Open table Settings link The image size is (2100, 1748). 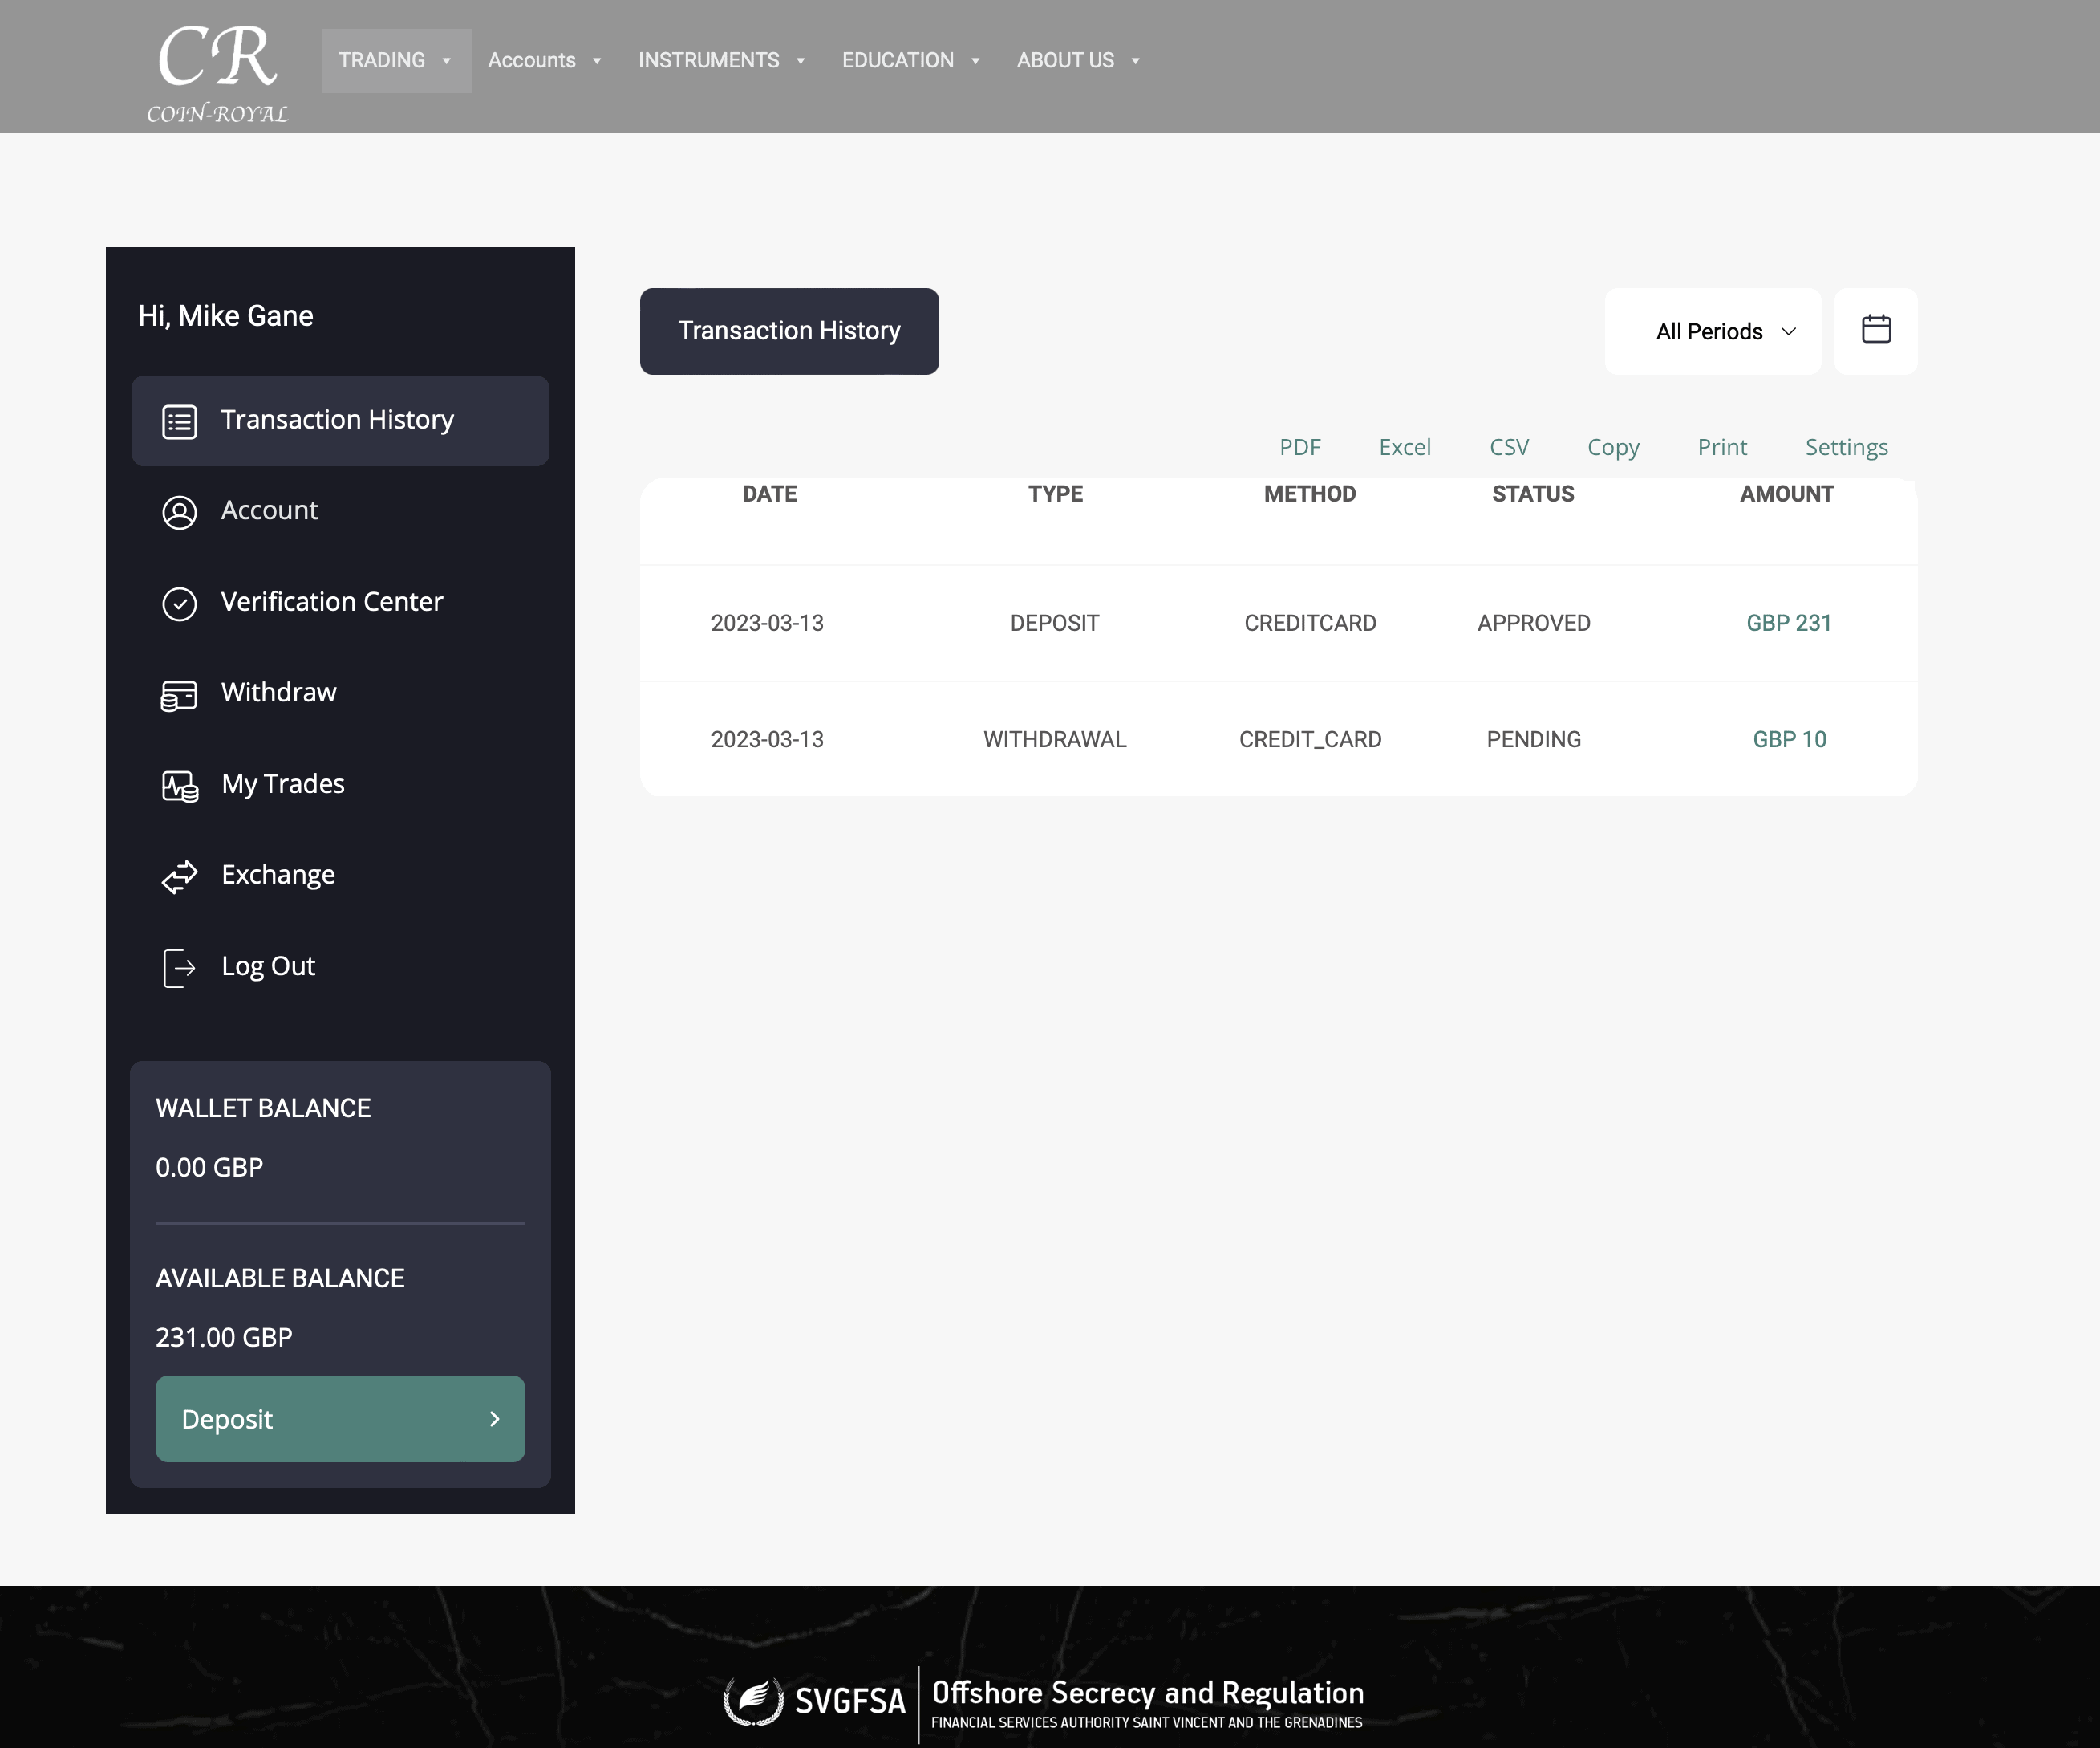tap(1845, 447)
